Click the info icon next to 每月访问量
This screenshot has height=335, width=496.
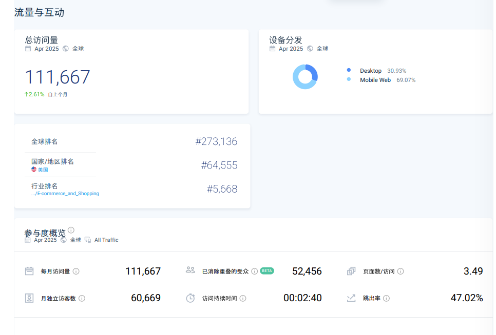76,271
